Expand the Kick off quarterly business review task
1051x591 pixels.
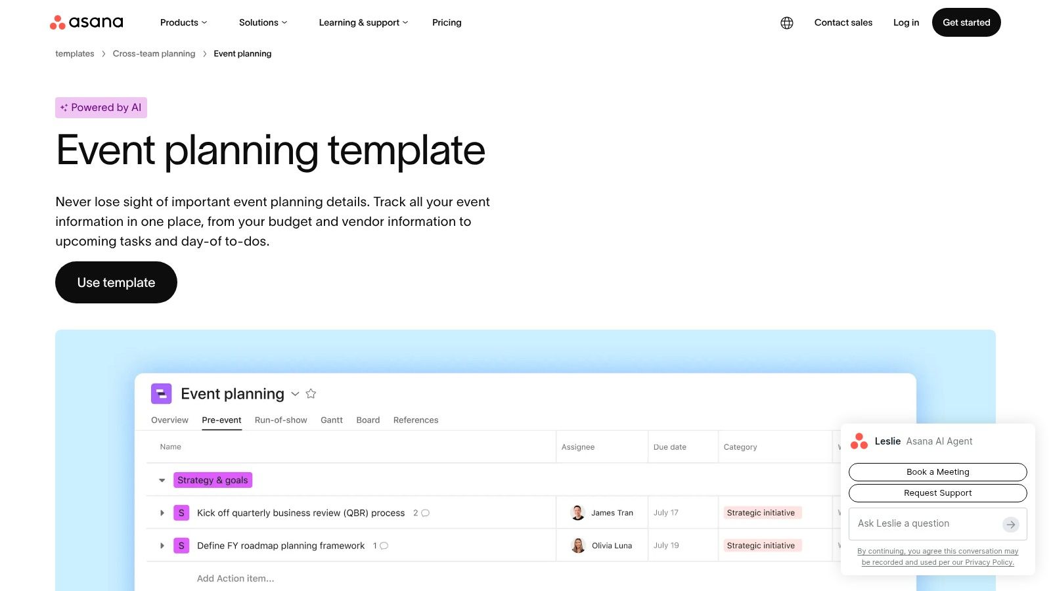tap(162, 513)
